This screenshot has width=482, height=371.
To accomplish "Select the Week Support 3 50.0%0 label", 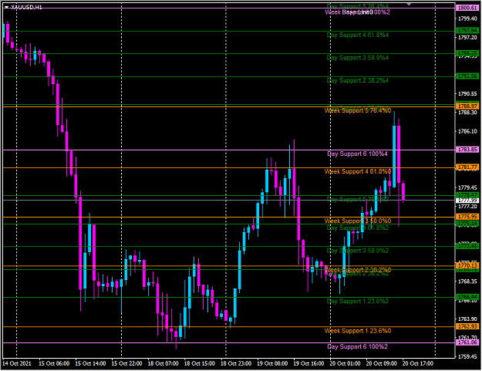I will click(358, 221).
